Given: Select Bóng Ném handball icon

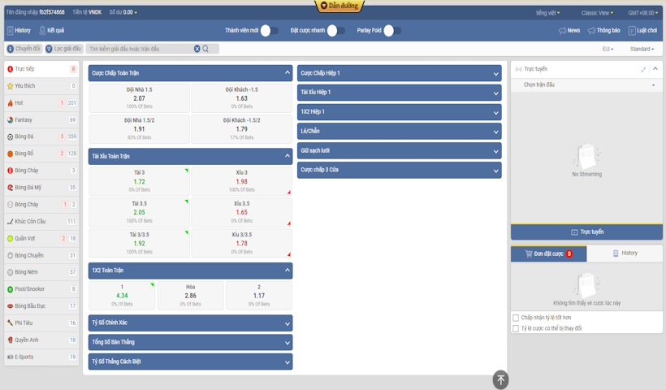Looking at the screenshot, I should [x=11, y=272].
